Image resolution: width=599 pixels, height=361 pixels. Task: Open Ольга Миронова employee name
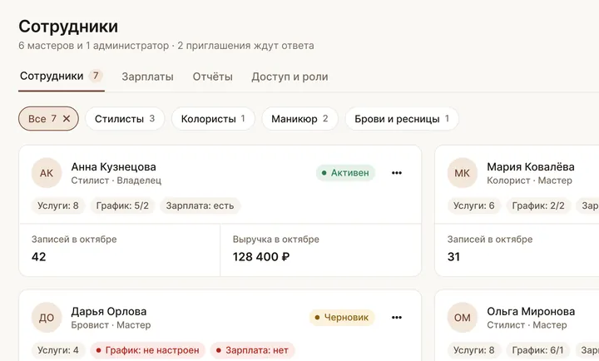(x=531, y=311)
